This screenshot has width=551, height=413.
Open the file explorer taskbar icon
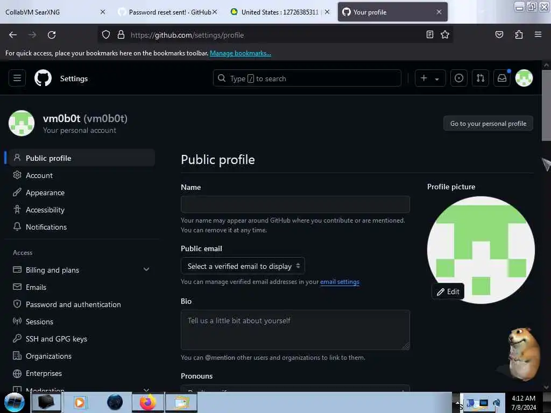(181, 402)
